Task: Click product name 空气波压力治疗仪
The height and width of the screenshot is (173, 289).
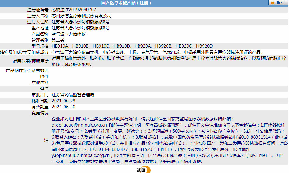Action: click(69, 34)
